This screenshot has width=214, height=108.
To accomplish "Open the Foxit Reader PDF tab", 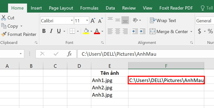I will [176, 8].
